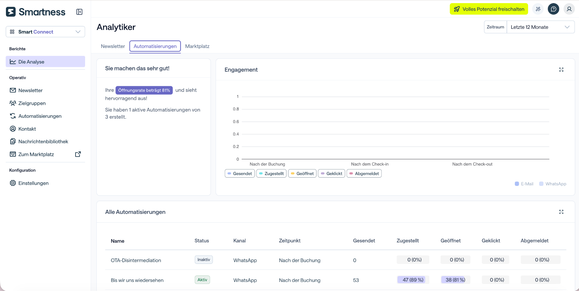Screen dimensions: 579x291
Task: Toggle Gesendet series in chart legend
Action: [x=240, y=173]
